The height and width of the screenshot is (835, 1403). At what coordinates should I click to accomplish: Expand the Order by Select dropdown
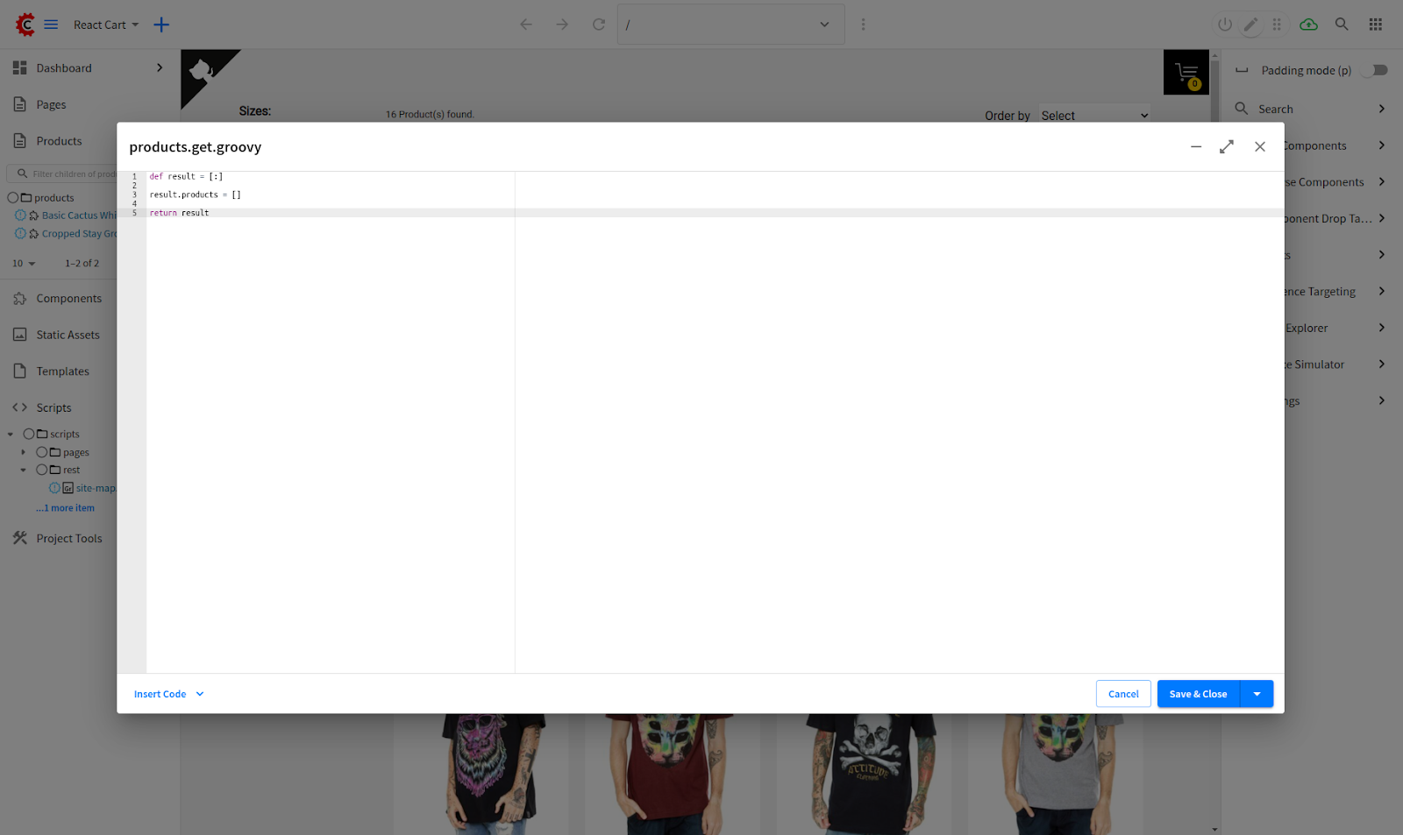[1094, 116]
